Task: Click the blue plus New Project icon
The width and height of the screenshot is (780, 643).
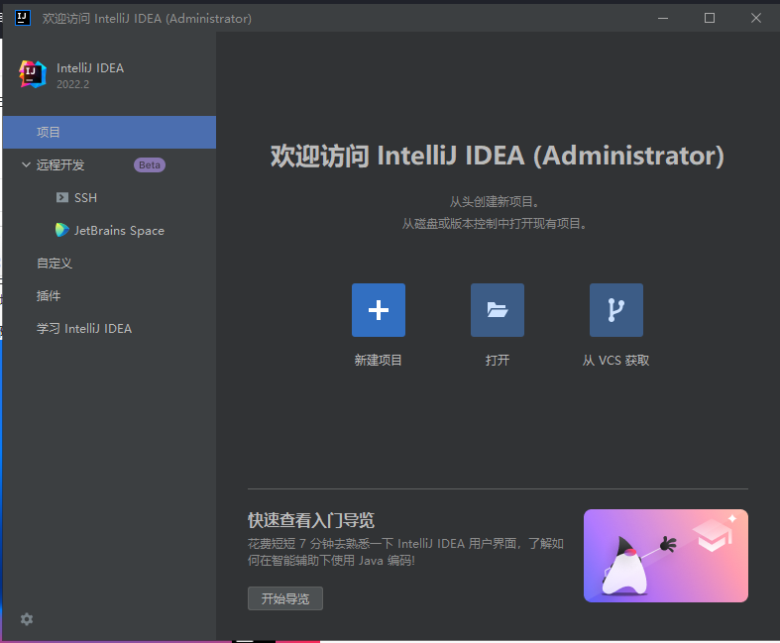Action: click(x=378, y=310)
